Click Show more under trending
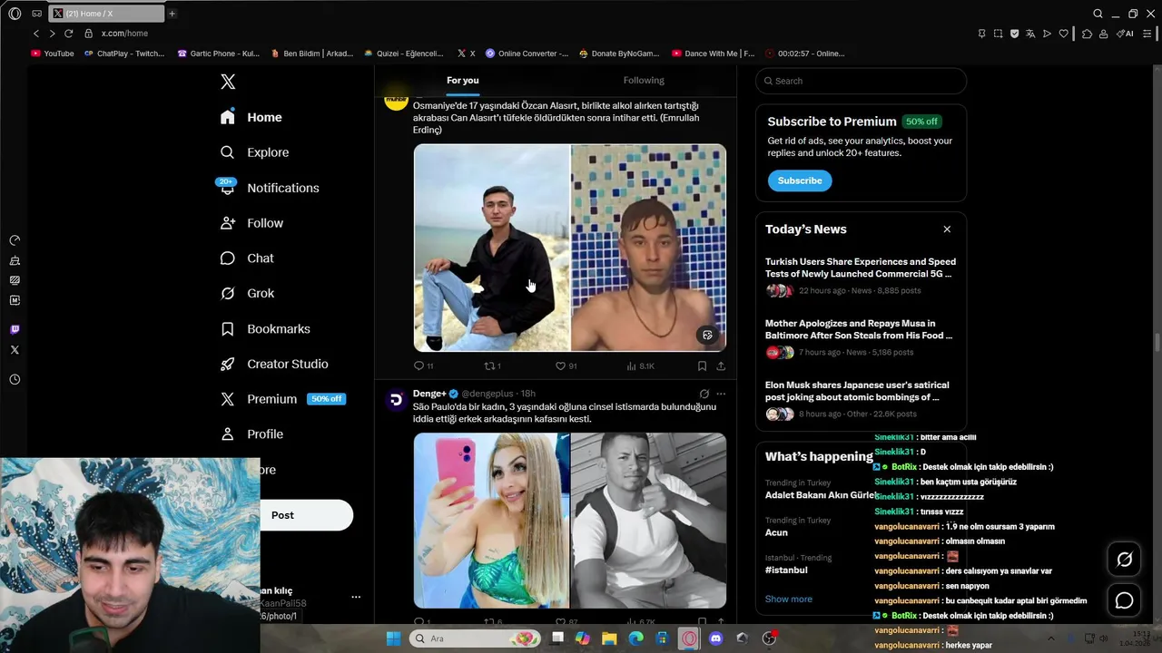The width and height of the screenshot is (1162, 653). (x=789, y=599)
